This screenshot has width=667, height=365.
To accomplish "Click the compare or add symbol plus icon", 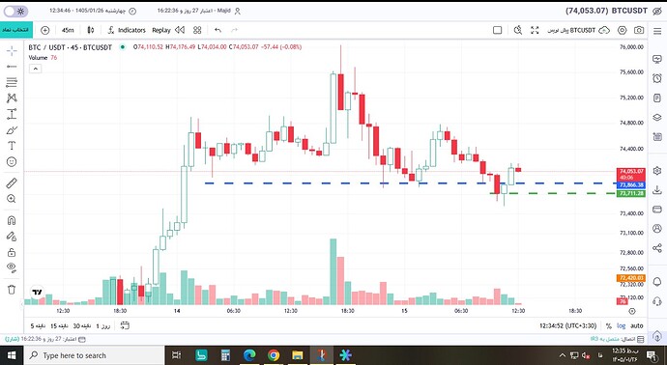I will point(44,30).
